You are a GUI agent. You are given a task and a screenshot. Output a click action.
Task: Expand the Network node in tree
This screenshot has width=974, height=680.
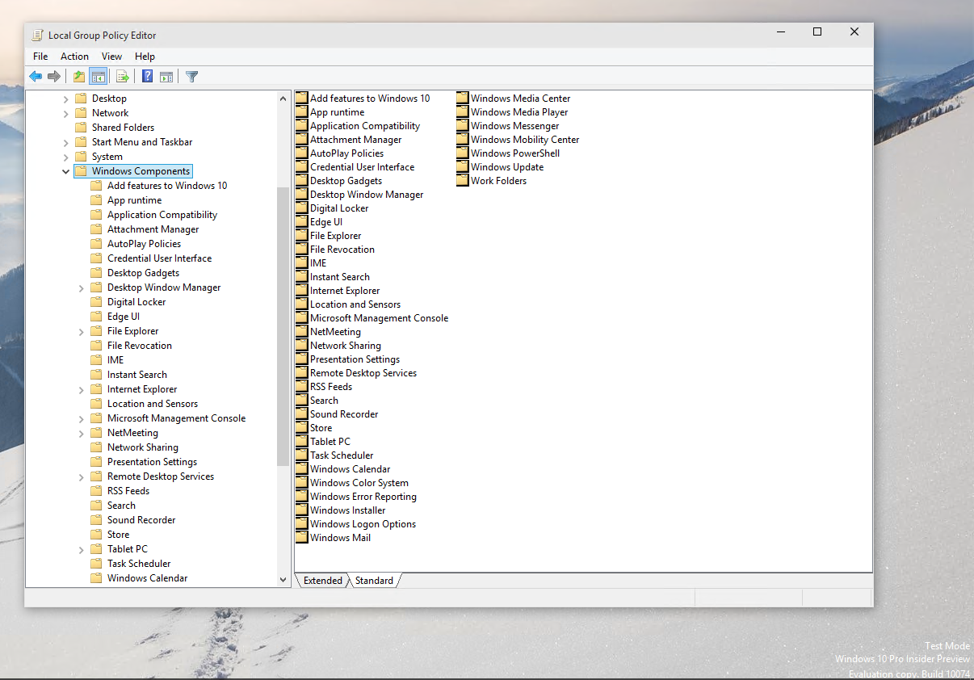(x=66, y=113)
